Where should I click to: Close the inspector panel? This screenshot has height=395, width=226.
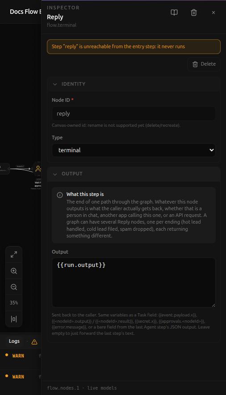click(213, 12)
